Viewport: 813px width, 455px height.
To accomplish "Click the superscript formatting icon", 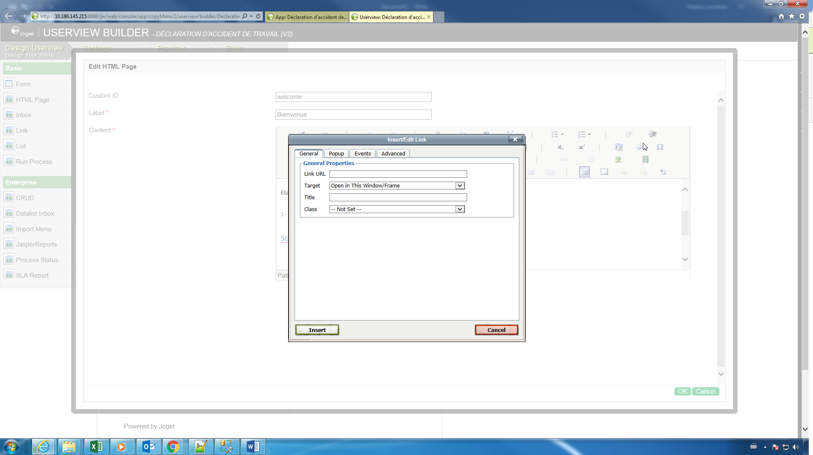I will 582,147.
